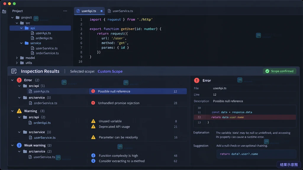
Task: Click warning icon beside Deprecated API usage
Action: pyautogui.click(x=93, y=126)
